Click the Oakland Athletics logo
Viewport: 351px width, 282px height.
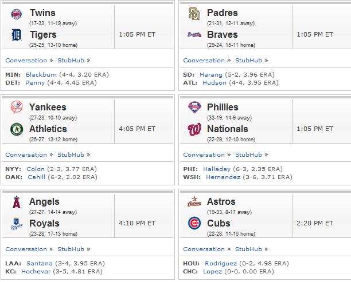click(x=17, y=129)
